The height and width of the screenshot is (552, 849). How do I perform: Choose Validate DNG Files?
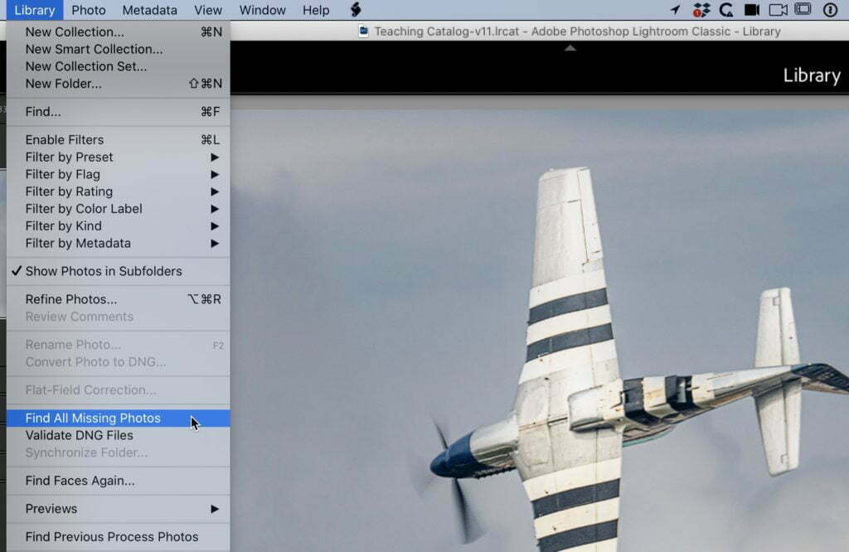[119, 436]
